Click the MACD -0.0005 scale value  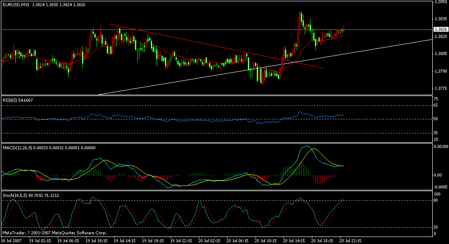click(441, 187)
